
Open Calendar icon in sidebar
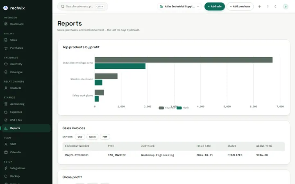pos(6,152)
